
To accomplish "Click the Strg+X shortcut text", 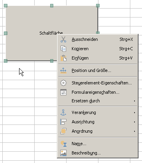I will (126, 39).
